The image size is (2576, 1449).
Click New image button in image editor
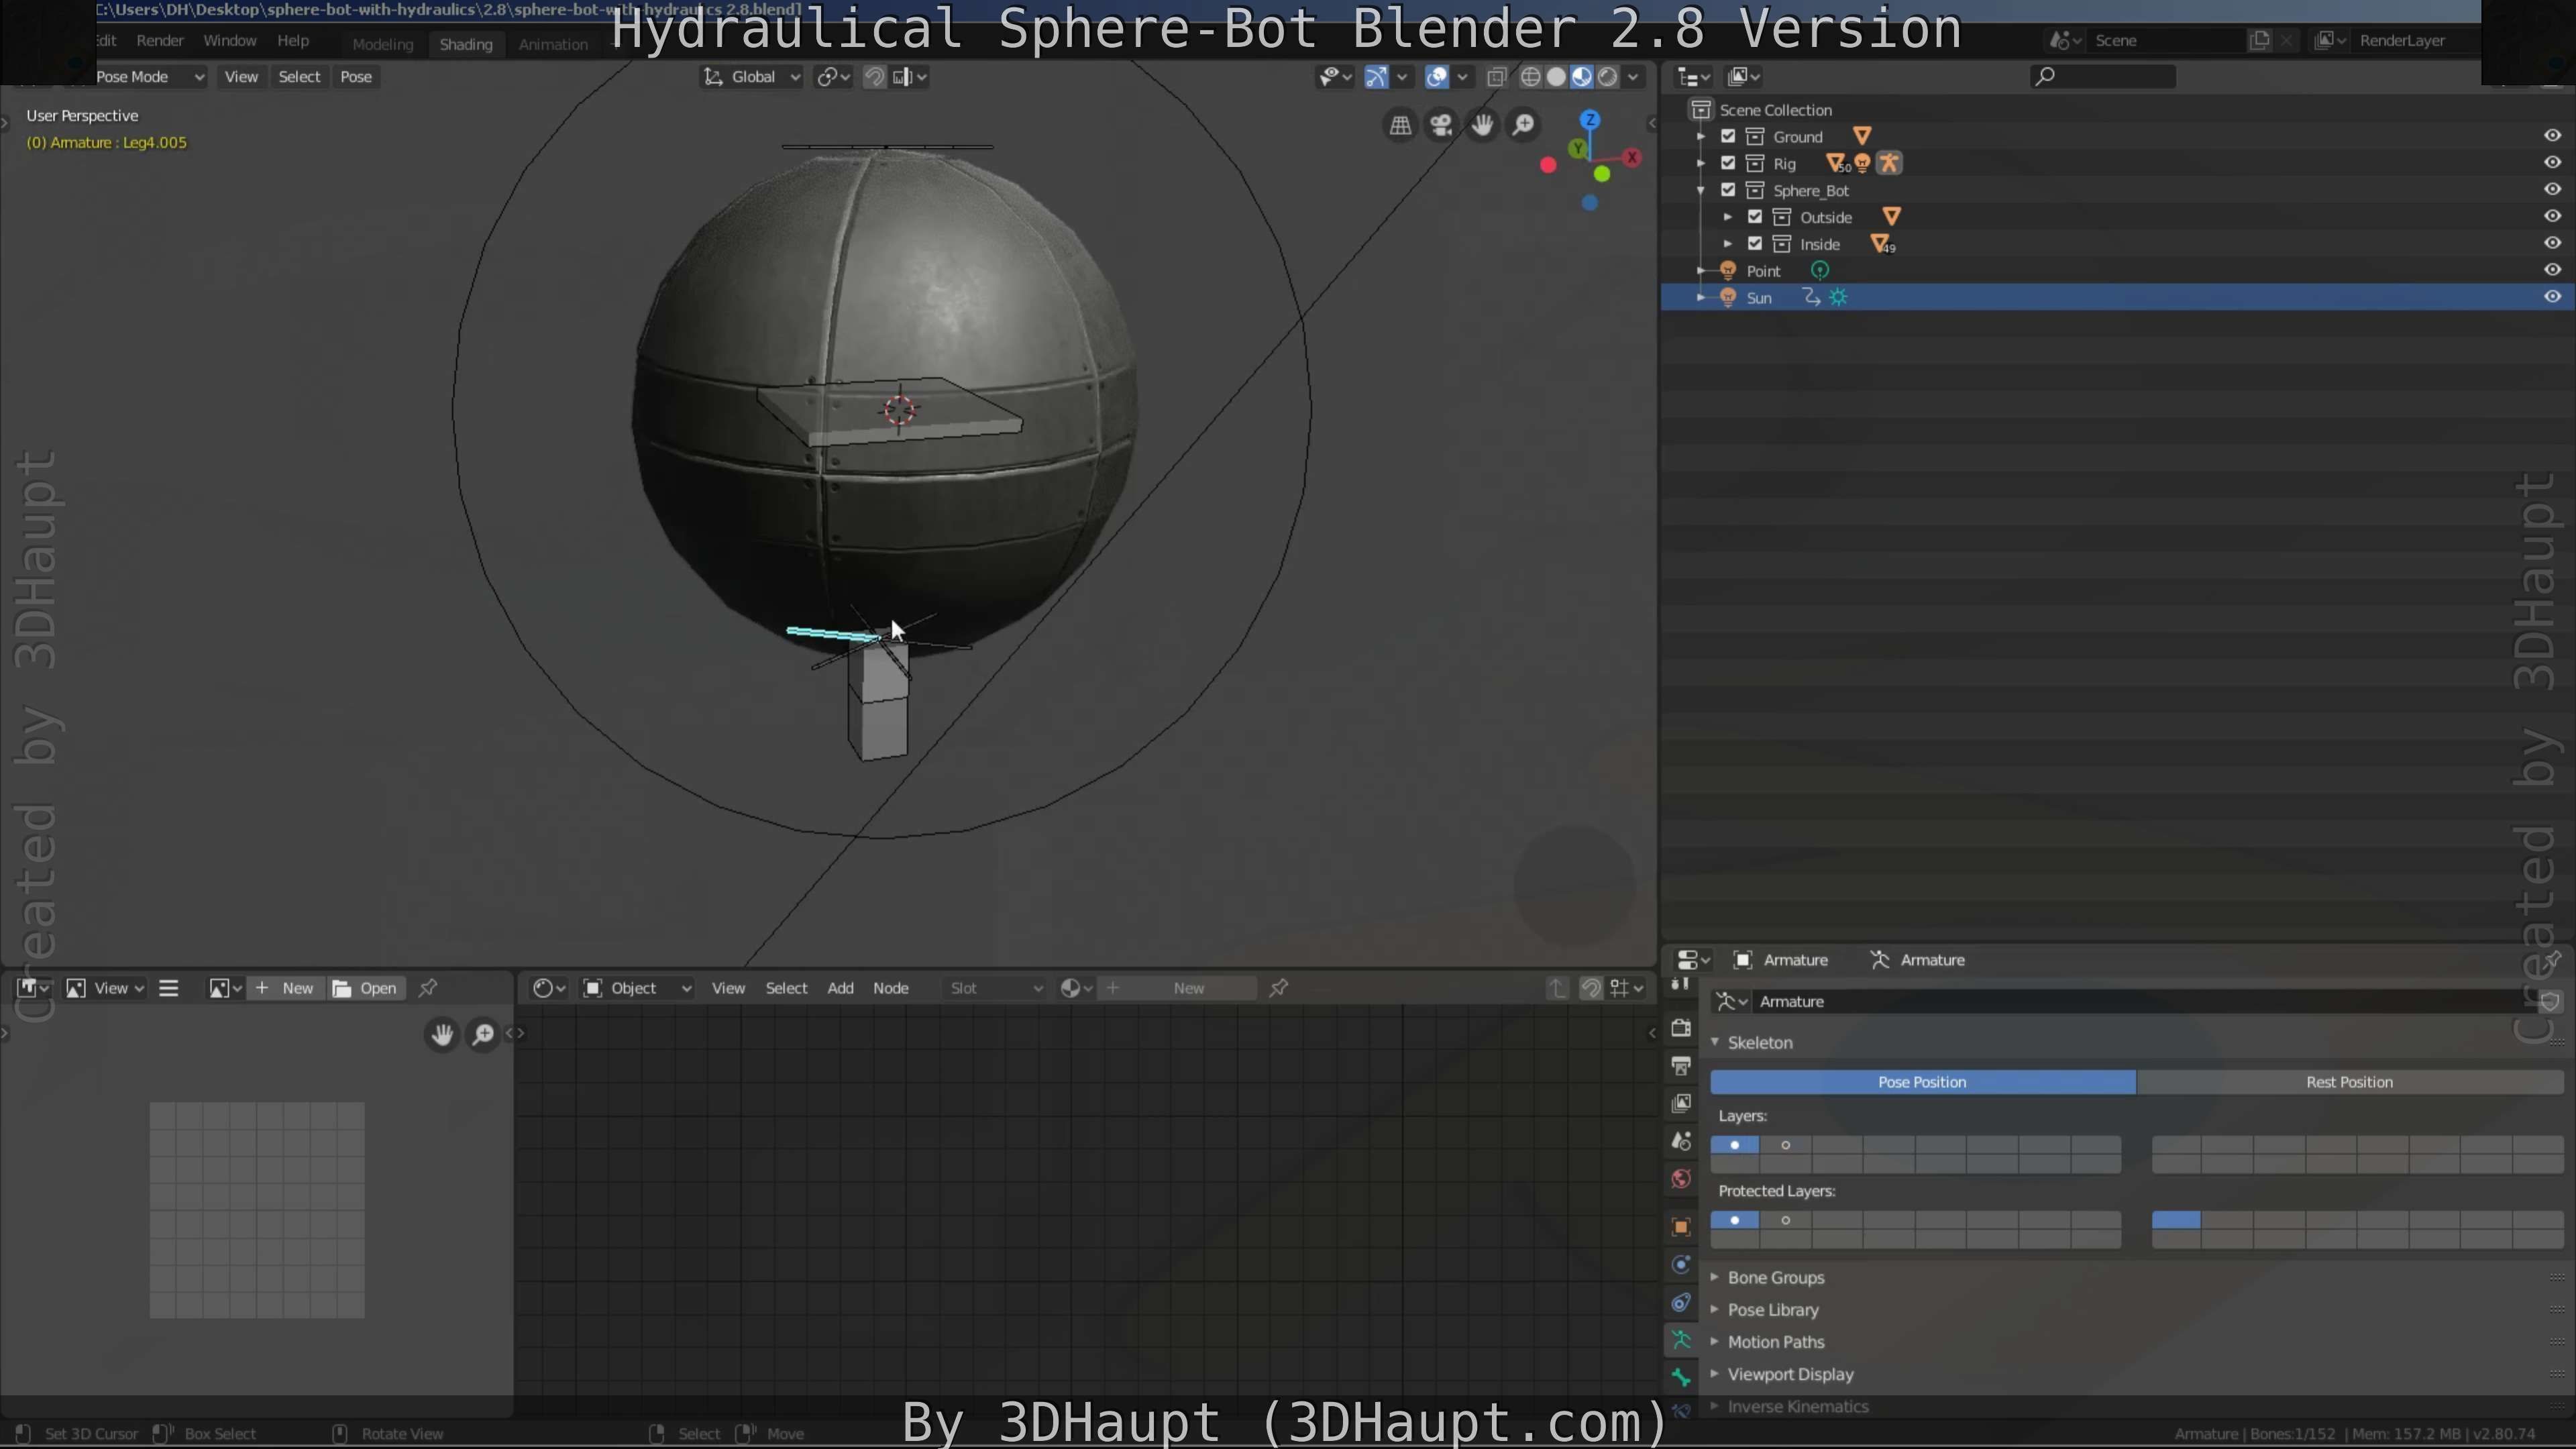[x=286, y=988]
